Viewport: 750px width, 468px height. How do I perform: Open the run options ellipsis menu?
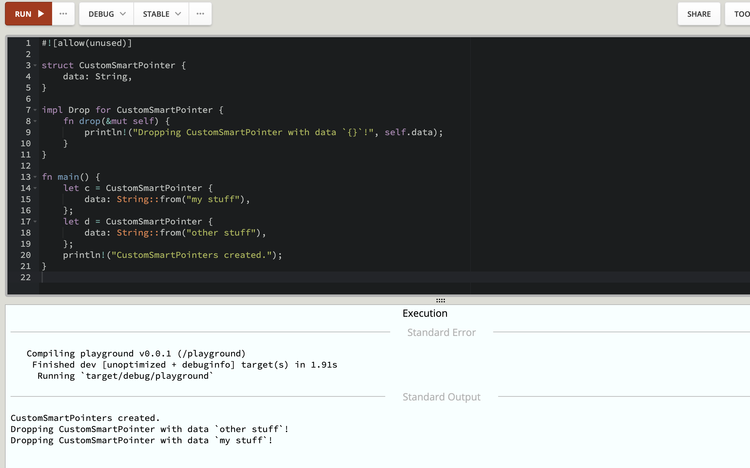(63, 14)
